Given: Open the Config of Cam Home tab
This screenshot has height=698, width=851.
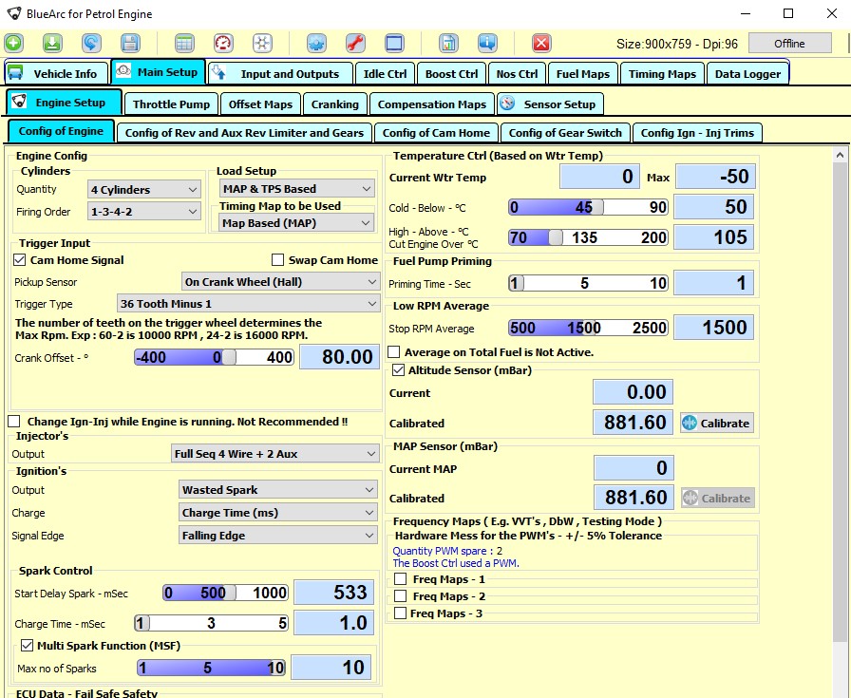Looking at the screenshot, I should click(x=436, y=133).
